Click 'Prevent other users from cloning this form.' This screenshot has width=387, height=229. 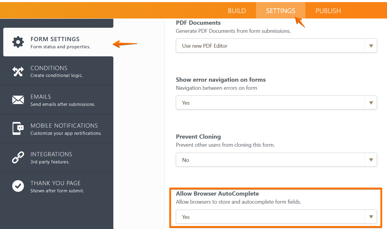(225, 145)
